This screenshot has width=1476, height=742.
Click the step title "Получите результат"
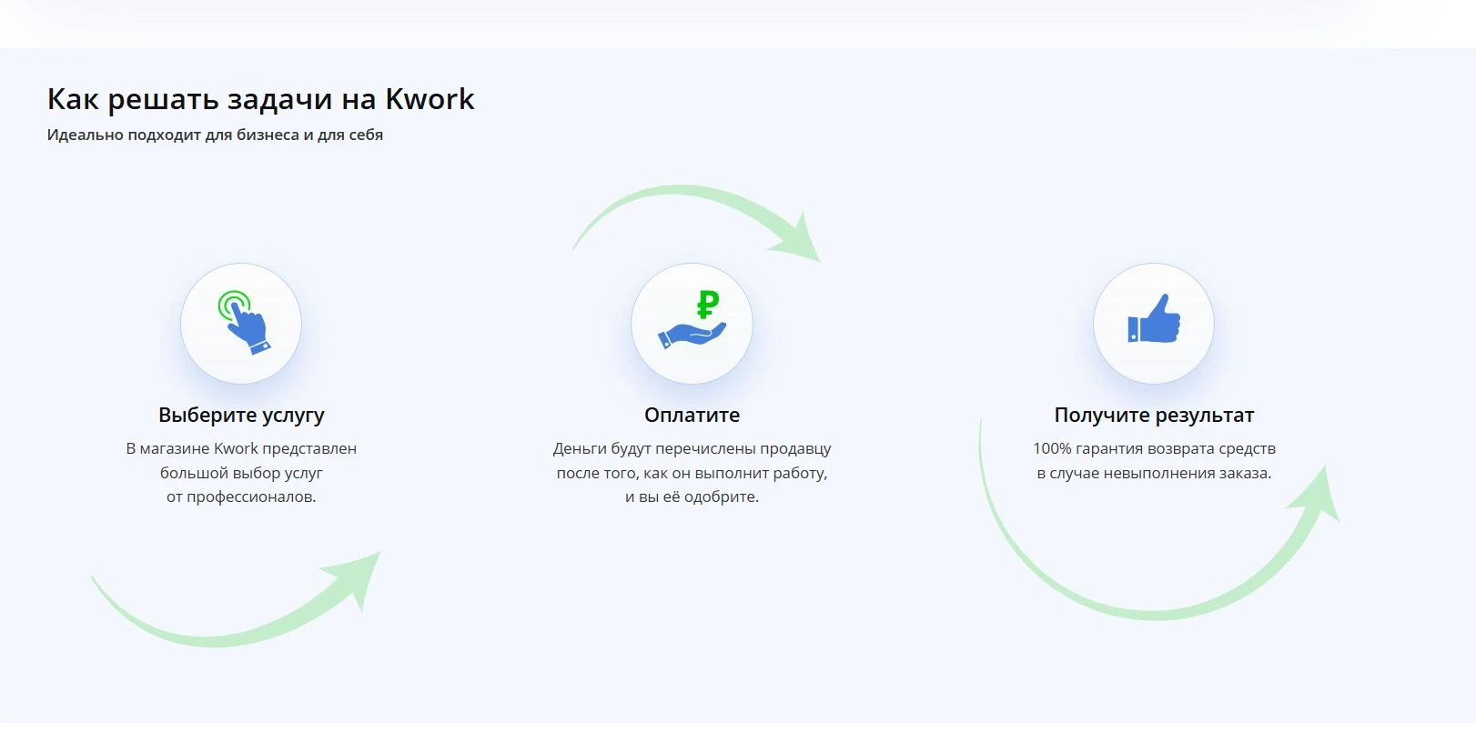[x=1154, y=415]
